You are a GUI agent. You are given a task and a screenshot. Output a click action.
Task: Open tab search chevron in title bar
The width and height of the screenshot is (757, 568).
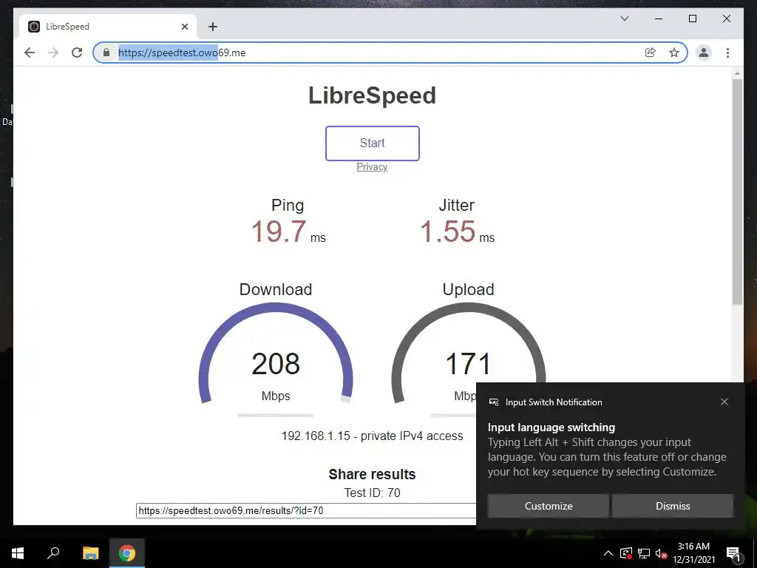tap(624, 18)
